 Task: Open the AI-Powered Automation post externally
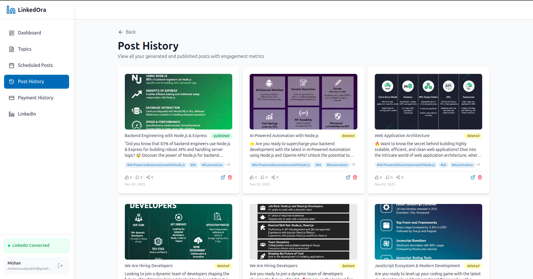tap(348, 177)
